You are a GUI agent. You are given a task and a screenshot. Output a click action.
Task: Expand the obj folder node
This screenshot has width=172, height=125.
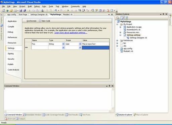pos(117,46)
